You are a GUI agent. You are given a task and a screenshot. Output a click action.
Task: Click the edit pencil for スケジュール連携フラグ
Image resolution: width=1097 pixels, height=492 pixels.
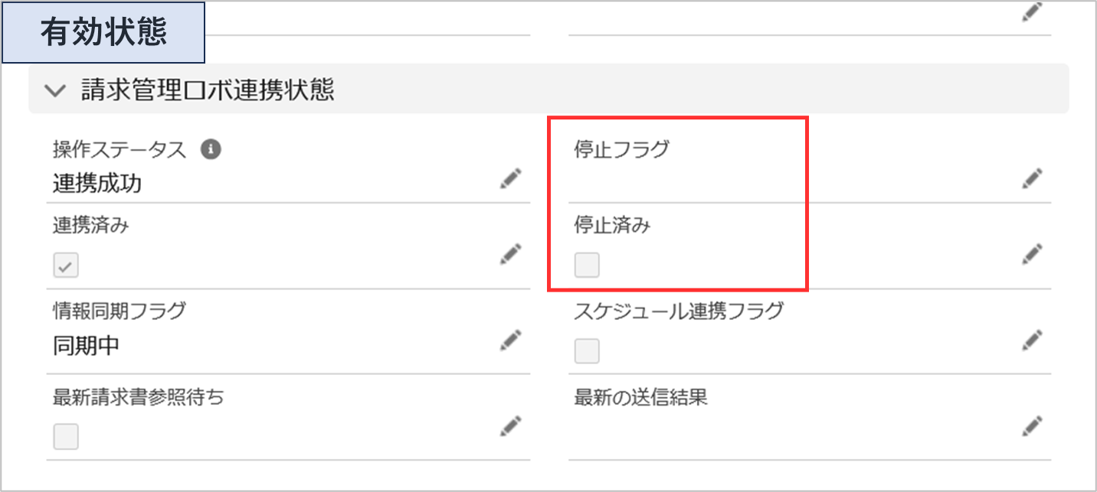(x=1032, y=339)
